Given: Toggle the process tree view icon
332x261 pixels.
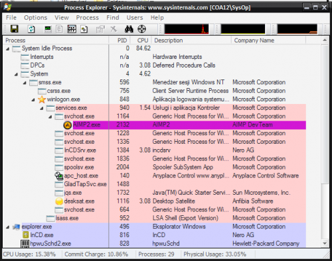Looking at the screenshot, I should click(59, 29).
